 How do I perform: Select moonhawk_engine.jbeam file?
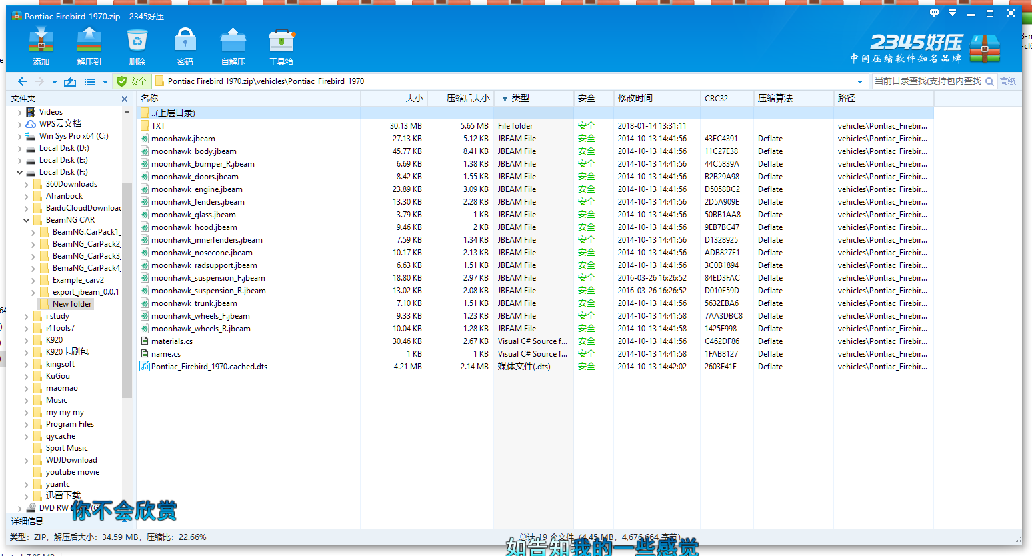197,189
